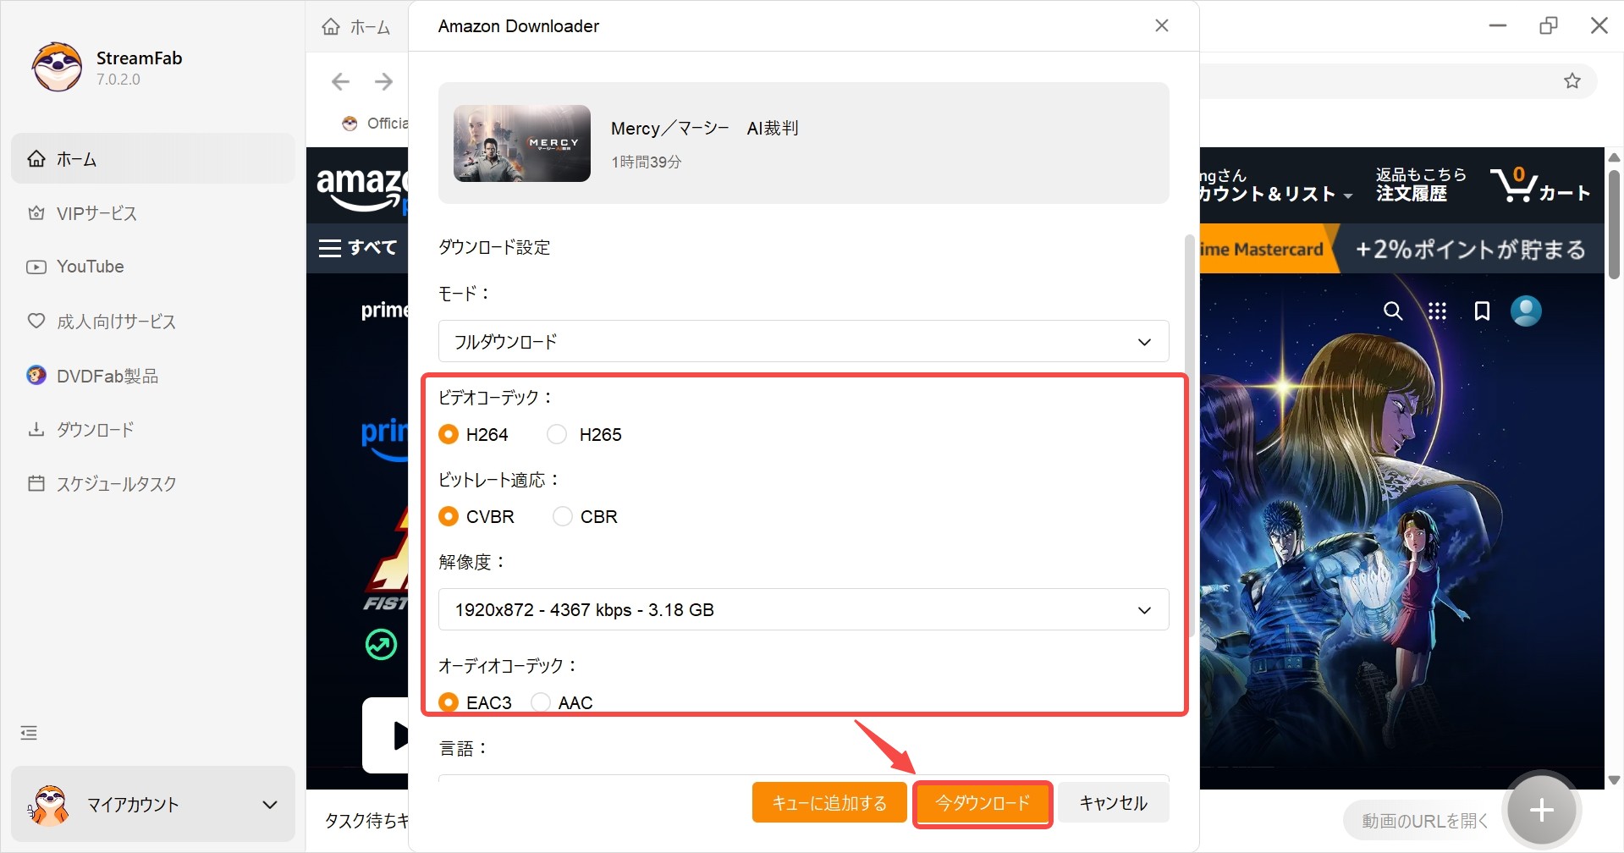Open the モード dropdown showing フルダウンロード
The height and width of the screenshot is (853, 1624).
point(803,342)
